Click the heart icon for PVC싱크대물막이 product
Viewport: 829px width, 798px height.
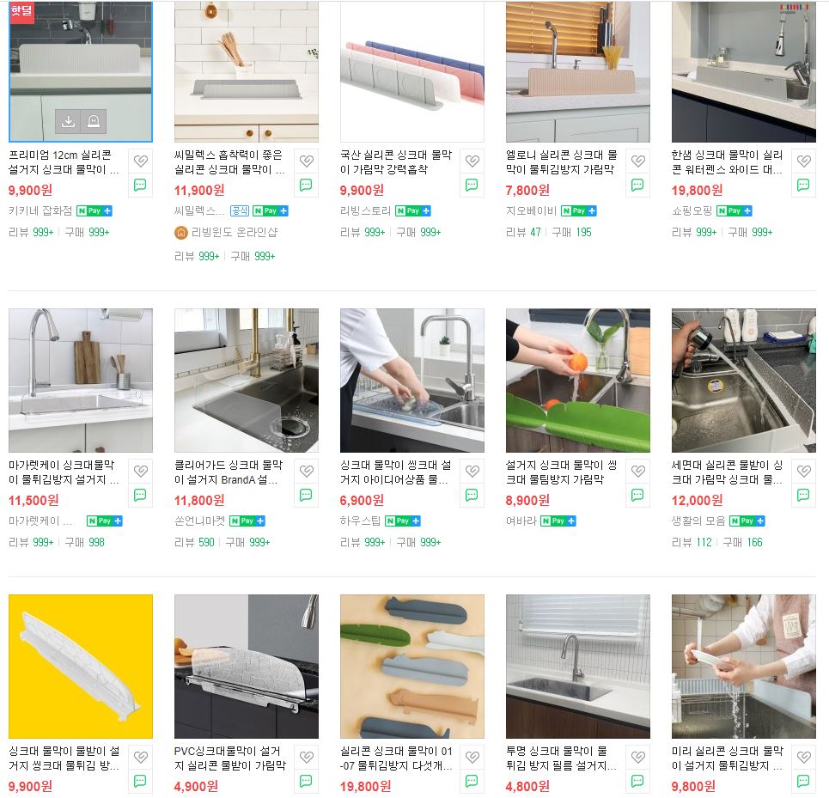tap(306, 757)
